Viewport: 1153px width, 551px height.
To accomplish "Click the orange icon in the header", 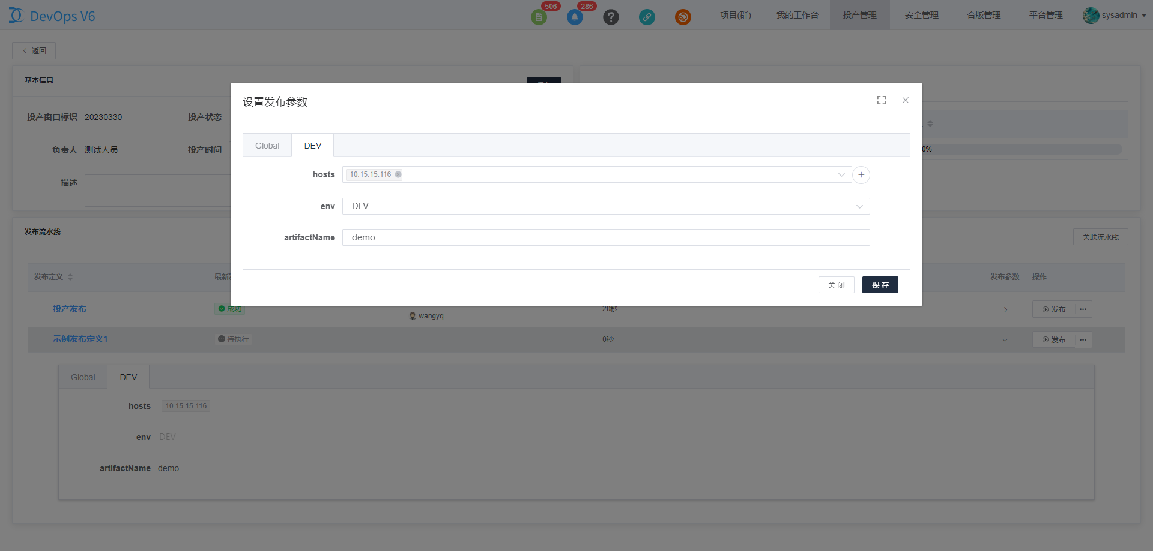I will [x=683, y=17].
